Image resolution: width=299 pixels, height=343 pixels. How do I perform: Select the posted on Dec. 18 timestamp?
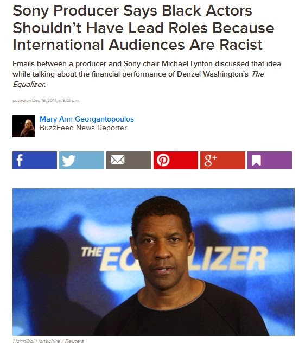pos(46,100)
